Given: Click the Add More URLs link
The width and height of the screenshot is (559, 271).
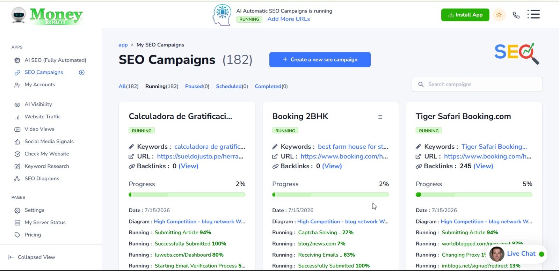Looking at the screenshot, I should pyautogui.click(x=289, y=19).
